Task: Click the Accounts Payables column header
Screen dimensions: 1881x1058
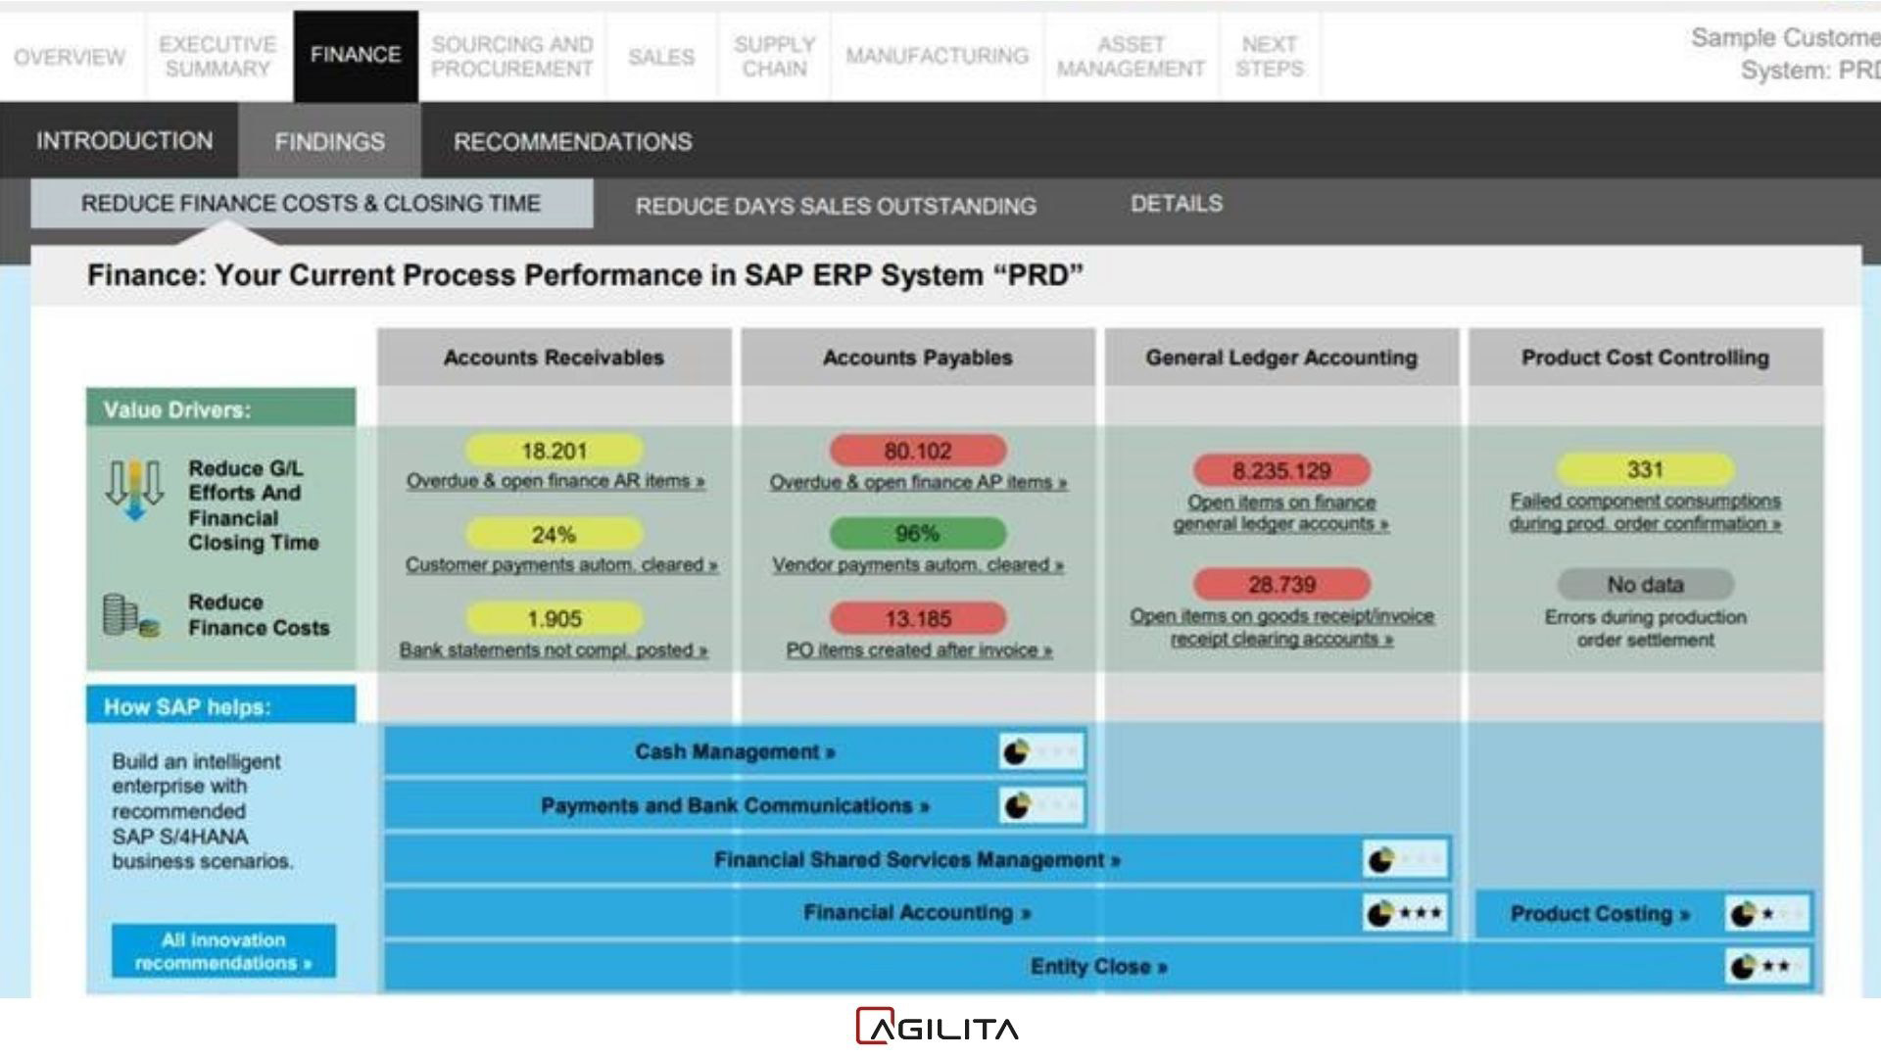Action: (918, 357)
